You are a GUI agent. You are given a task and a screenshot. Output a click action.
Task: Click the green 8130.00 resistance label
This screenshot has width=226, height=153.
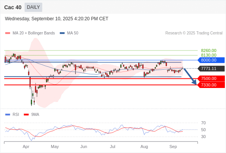[208, 55]
